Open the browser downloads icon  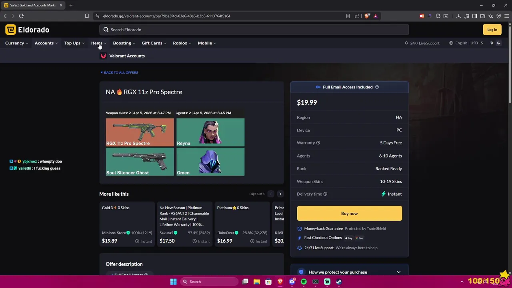pyautogui.click(x=458, y=16)
